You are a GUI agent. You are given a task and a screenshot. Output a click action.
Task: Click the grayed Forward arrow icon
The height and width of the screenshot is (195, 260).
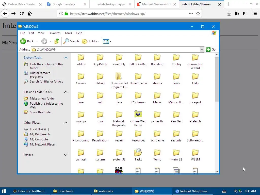click(44, 41)
